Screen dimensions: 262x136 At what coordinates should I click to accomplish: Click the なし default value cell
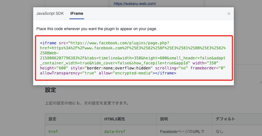point(219,131)
